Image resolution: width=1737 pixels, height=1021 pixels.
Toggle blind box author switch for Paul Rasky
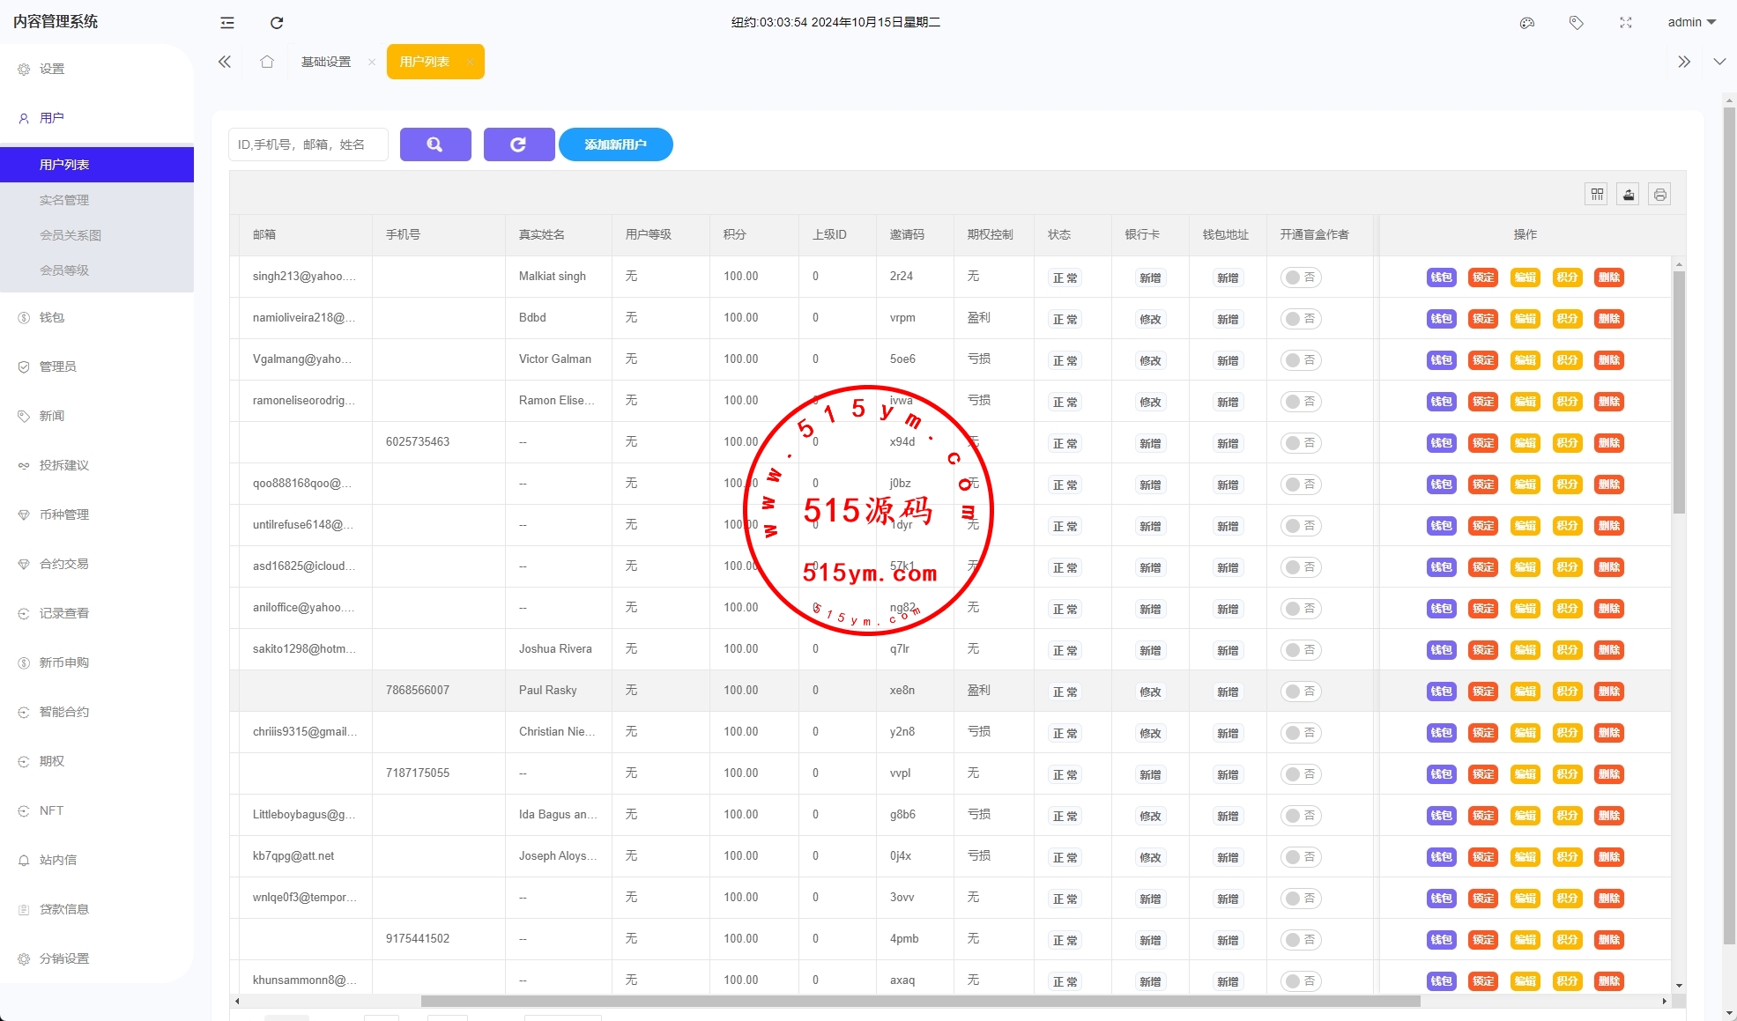pyautogui.click(x=1301, y=692)
